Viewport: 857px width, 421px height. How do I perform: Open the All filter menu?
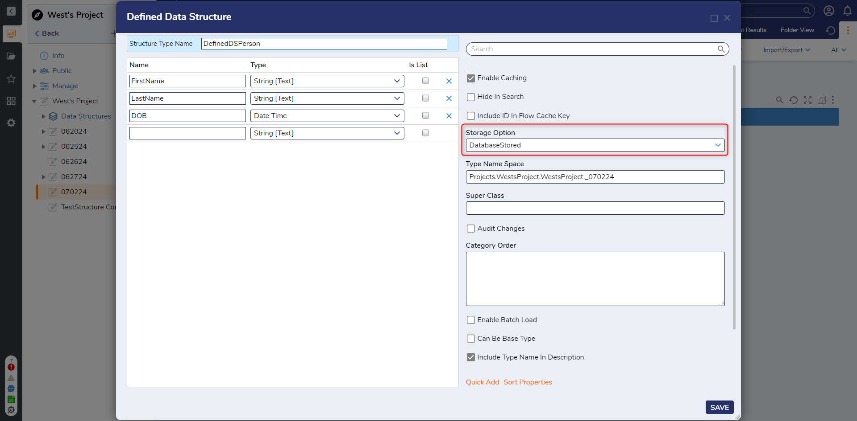coord(839,50)
